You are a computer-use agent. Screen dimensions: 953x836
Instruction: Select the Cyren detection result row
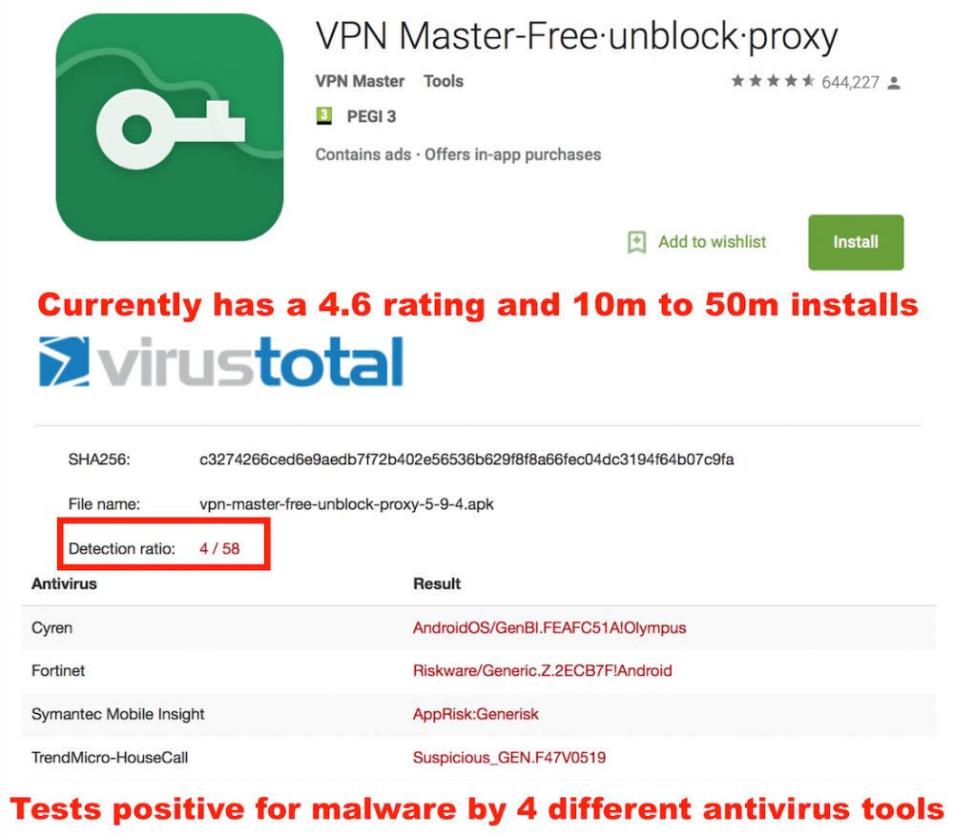point(479,628)
